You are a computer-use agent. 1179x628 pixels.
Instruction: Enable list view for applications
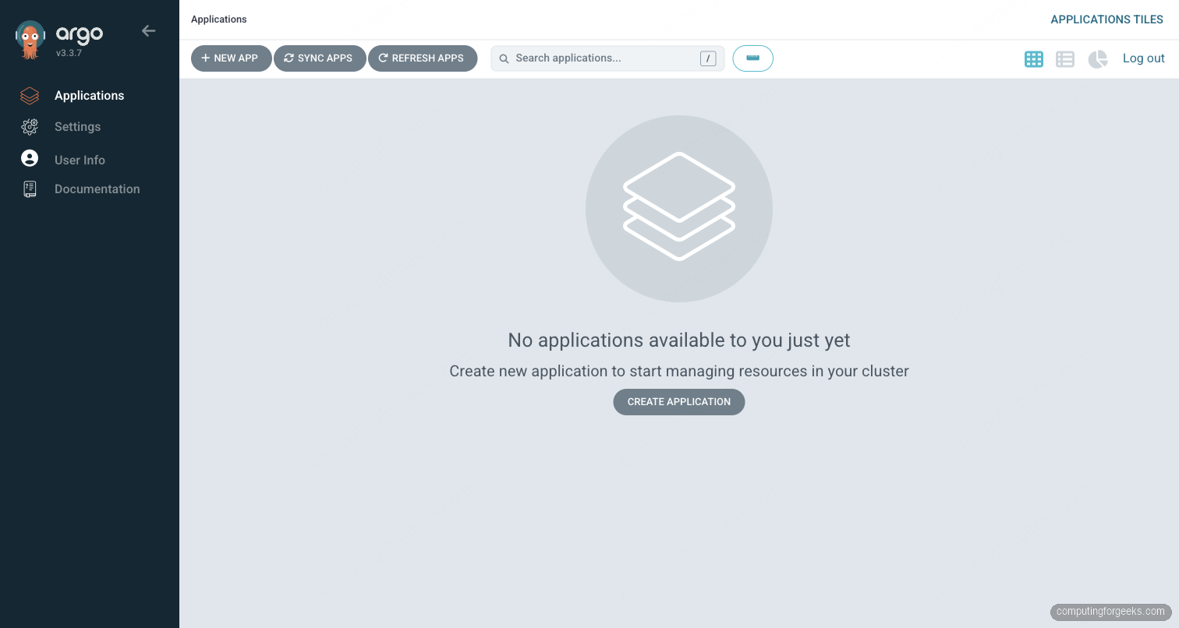(1065, 58)
